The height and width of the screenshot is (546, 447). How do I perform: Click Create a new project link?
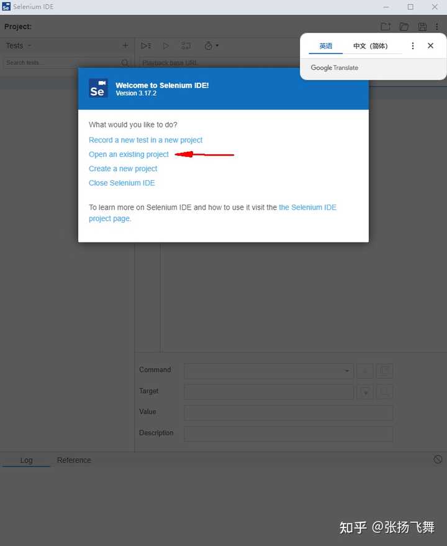(x=123, y=169)
